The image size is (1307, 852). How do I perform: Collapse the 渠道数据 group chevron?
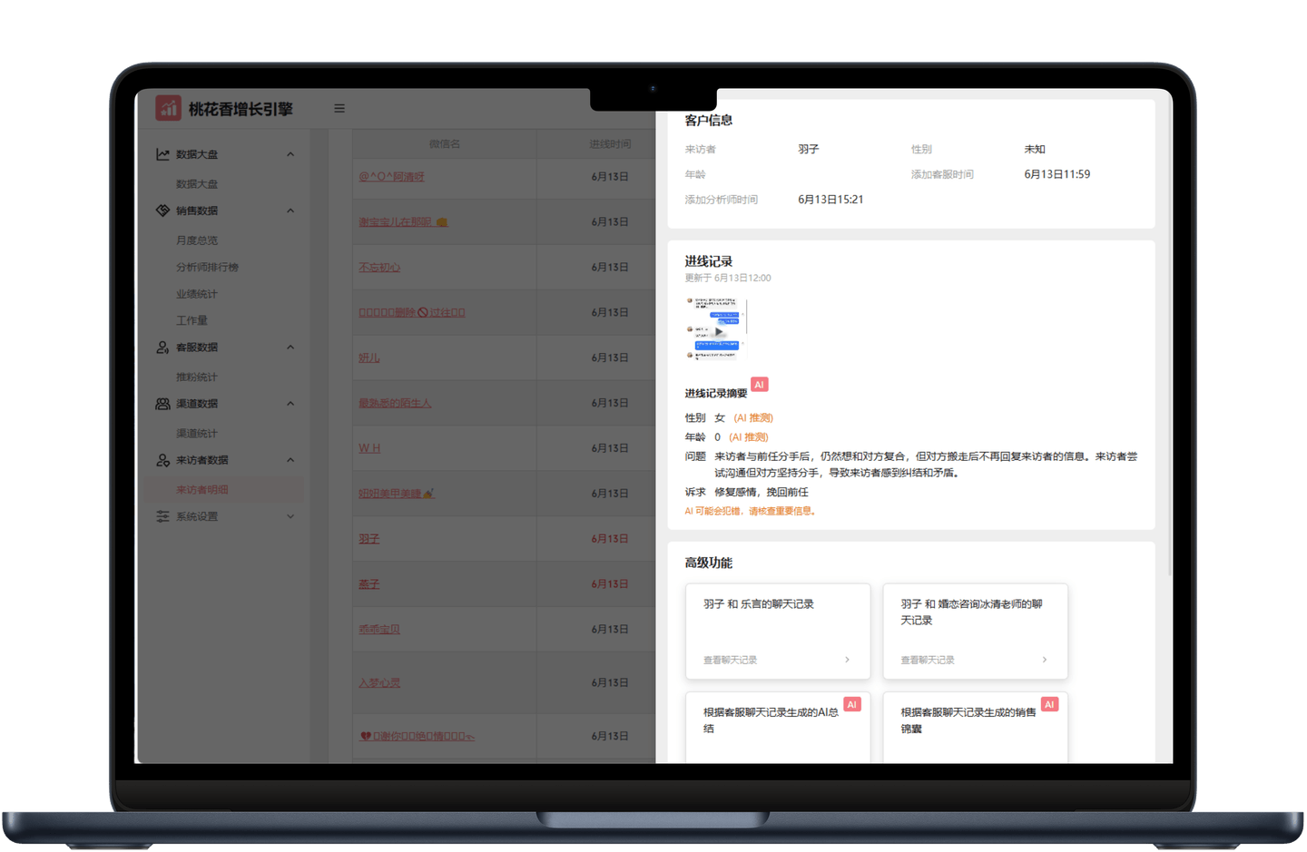[290, 404]
